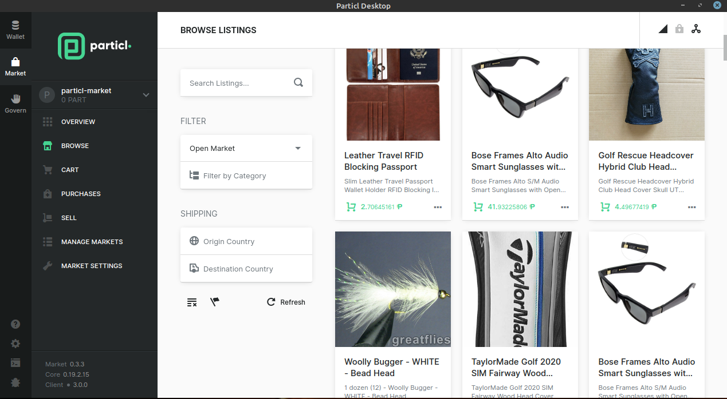Open the help question mark icon
The height and width of the screenshot is (399, 727).
click(x=15, y=324)
